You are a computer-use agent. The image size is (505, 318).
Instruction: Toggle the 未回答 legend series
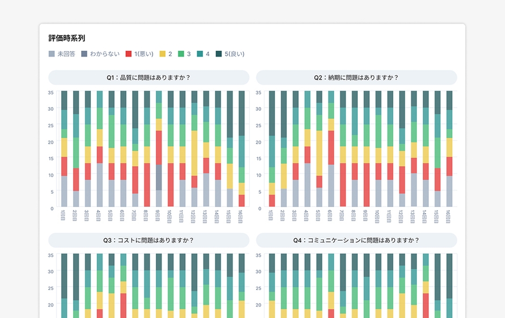[62, 54]
